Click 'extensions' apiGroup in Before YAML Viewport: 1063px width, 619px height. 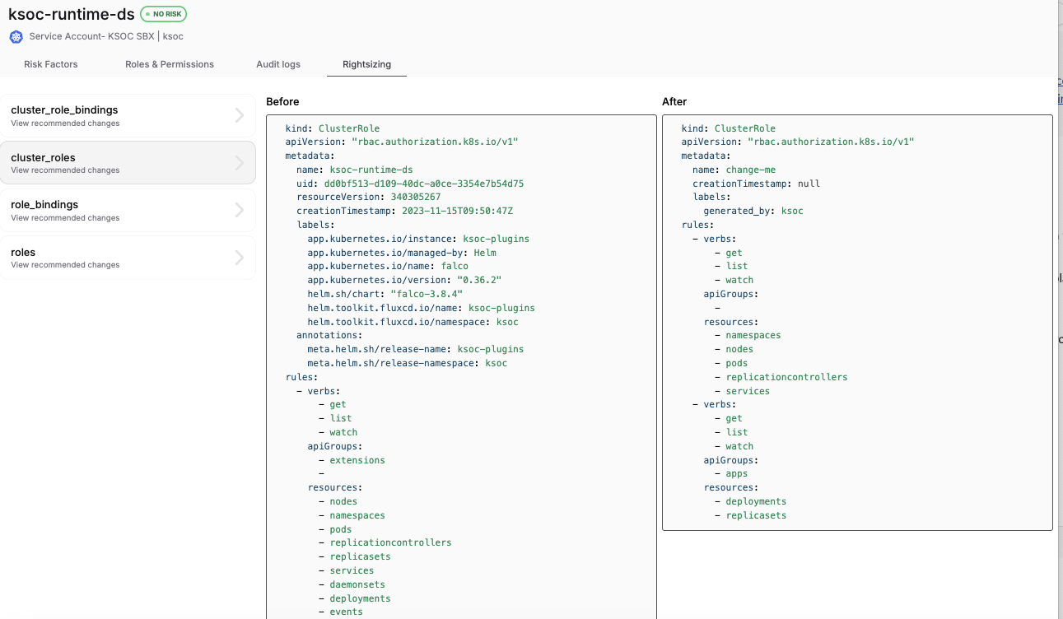[x=357, y=460]
